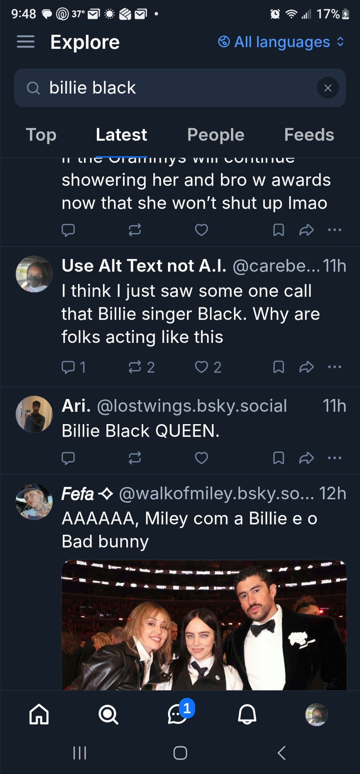Repost the "Billie singer Black" post
The height and width of the screenshot is (774, 360).
click(x=135, y=367)
